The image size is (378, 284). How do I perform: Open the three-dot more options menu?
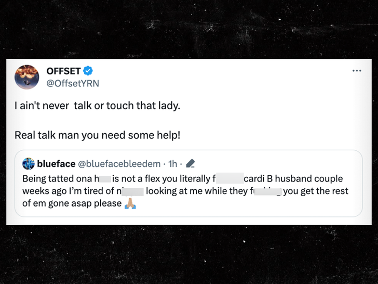(x=356, y=71)
